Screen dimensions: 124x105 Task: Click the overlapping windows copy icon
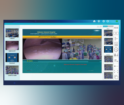pyautogui.click(x=116, y=77)
